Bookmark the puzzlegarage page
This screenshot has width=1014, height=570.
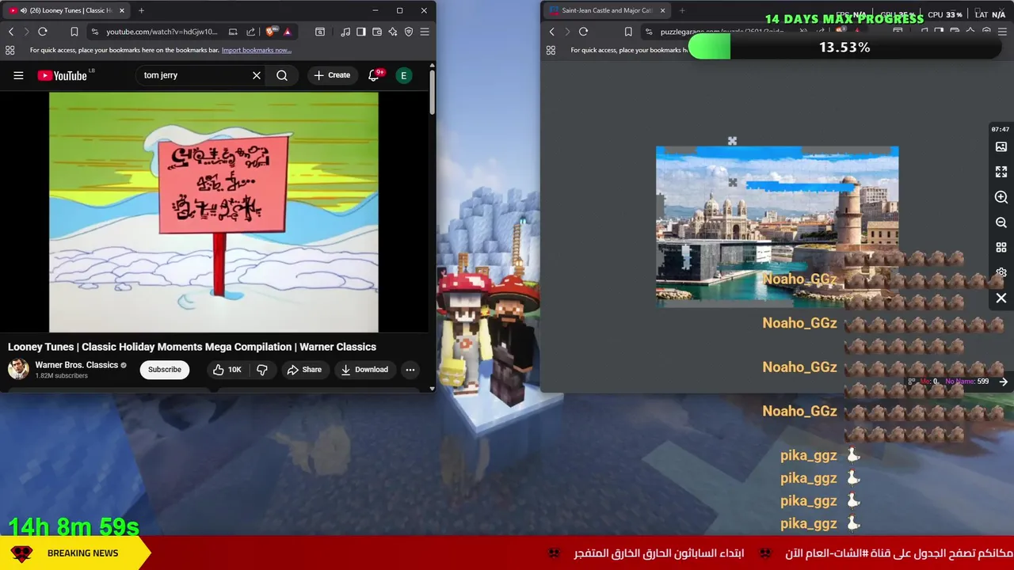(628, 32)
